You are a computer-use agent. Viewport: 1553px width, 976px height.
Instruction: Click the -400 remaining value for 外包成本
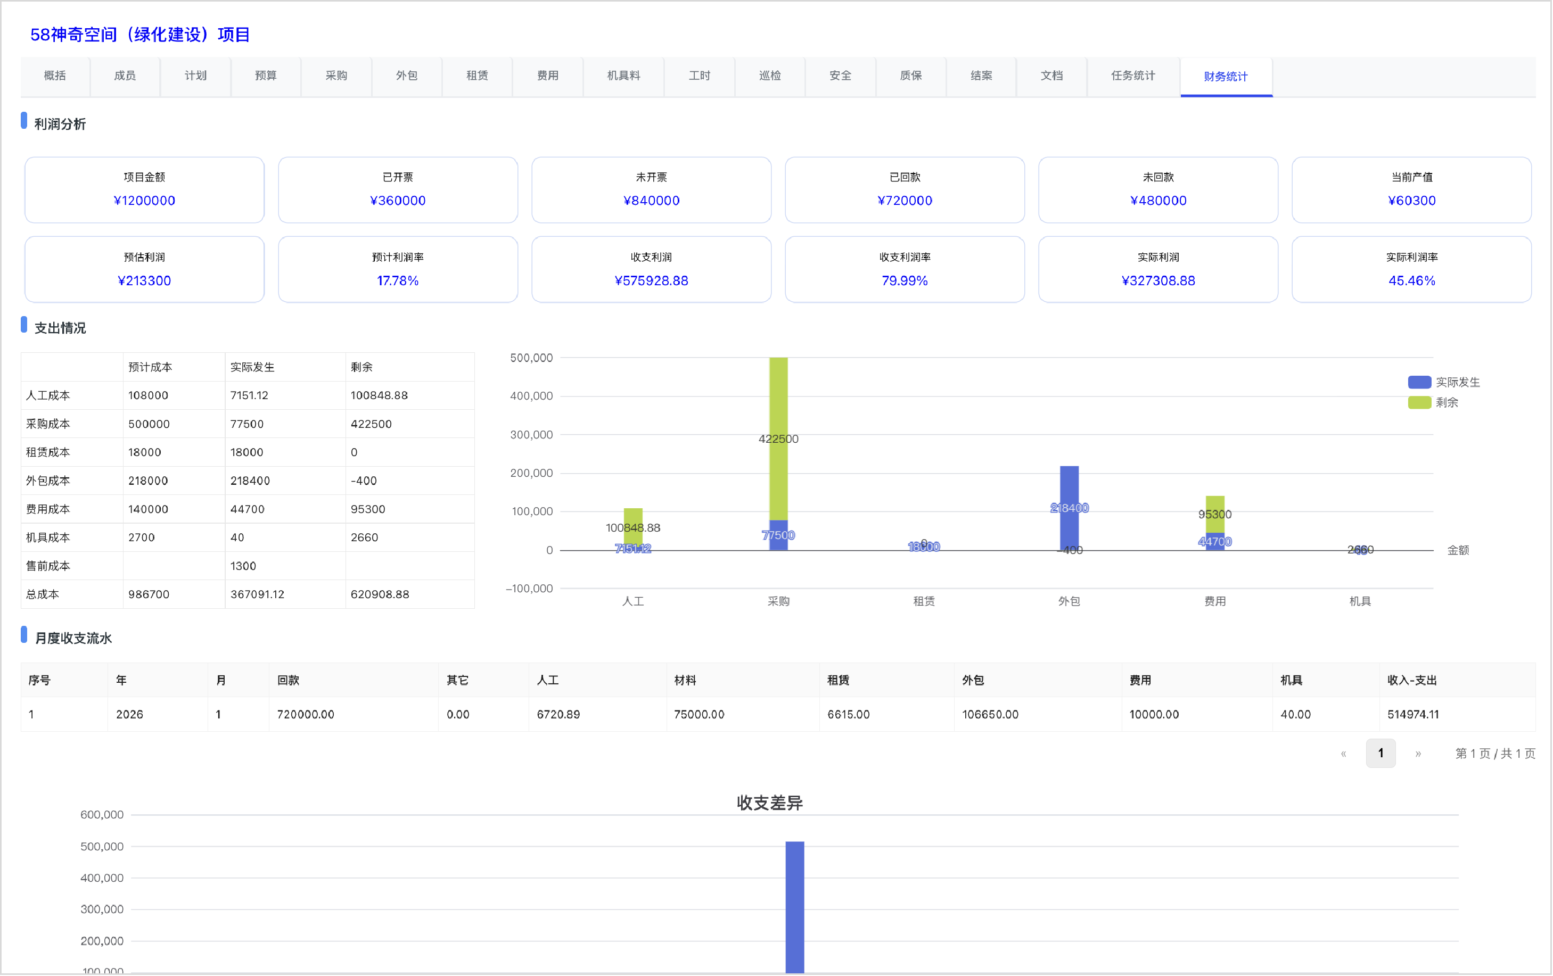(x=364, y=481)
